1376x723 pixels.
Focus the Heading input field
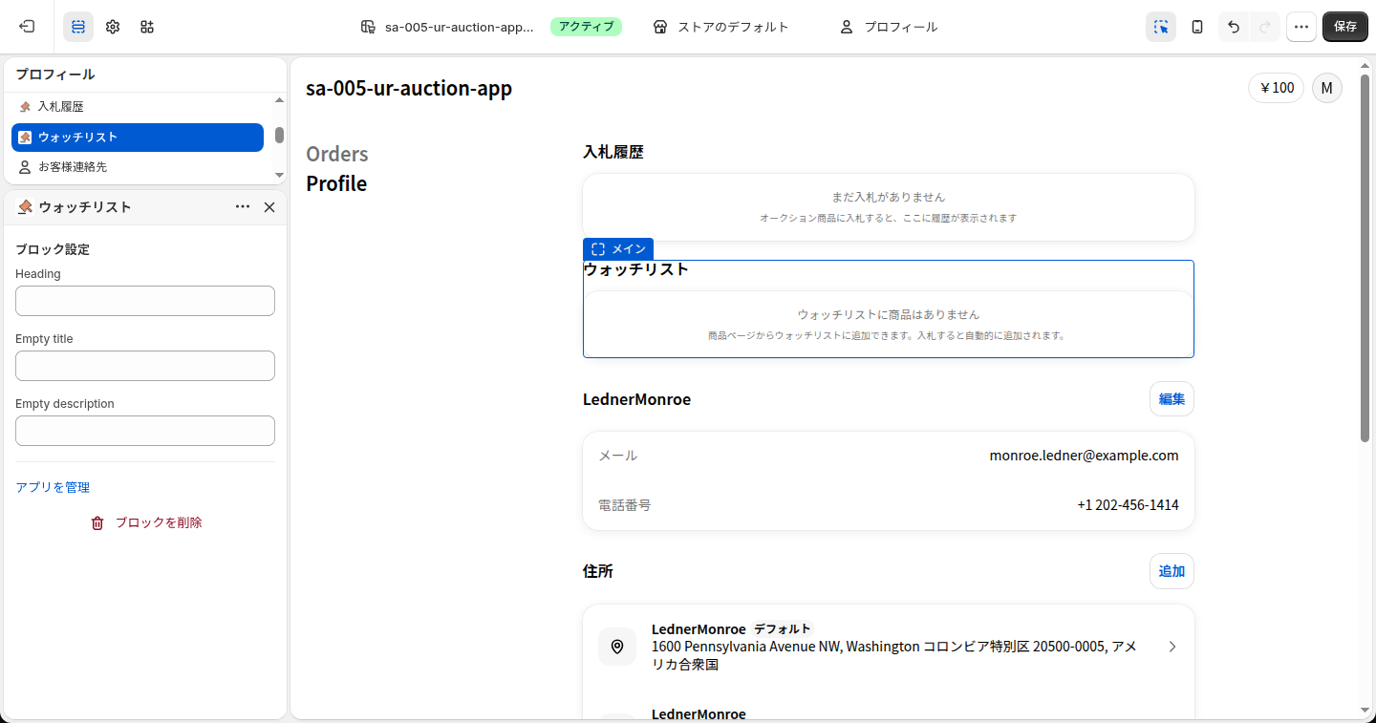[x=145, y=301]
